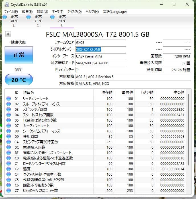Click status icon for 0C 電源投入回数

[9, 147]
